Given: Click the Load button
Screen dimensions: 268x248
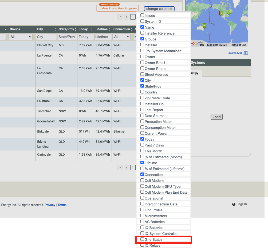Looking at the screenshot, I should point(216,117).
